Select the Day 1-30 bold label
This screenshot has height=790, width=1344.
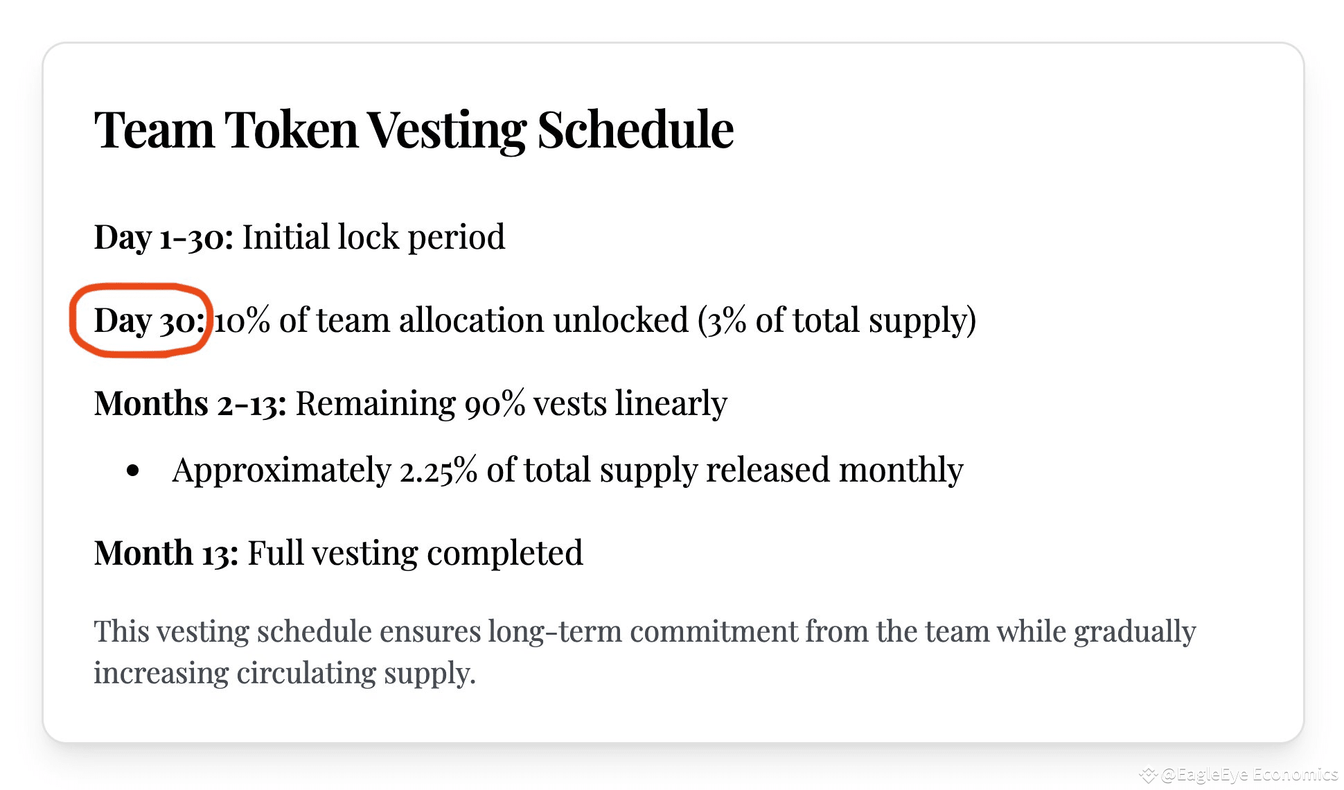(x=163, y=237)
